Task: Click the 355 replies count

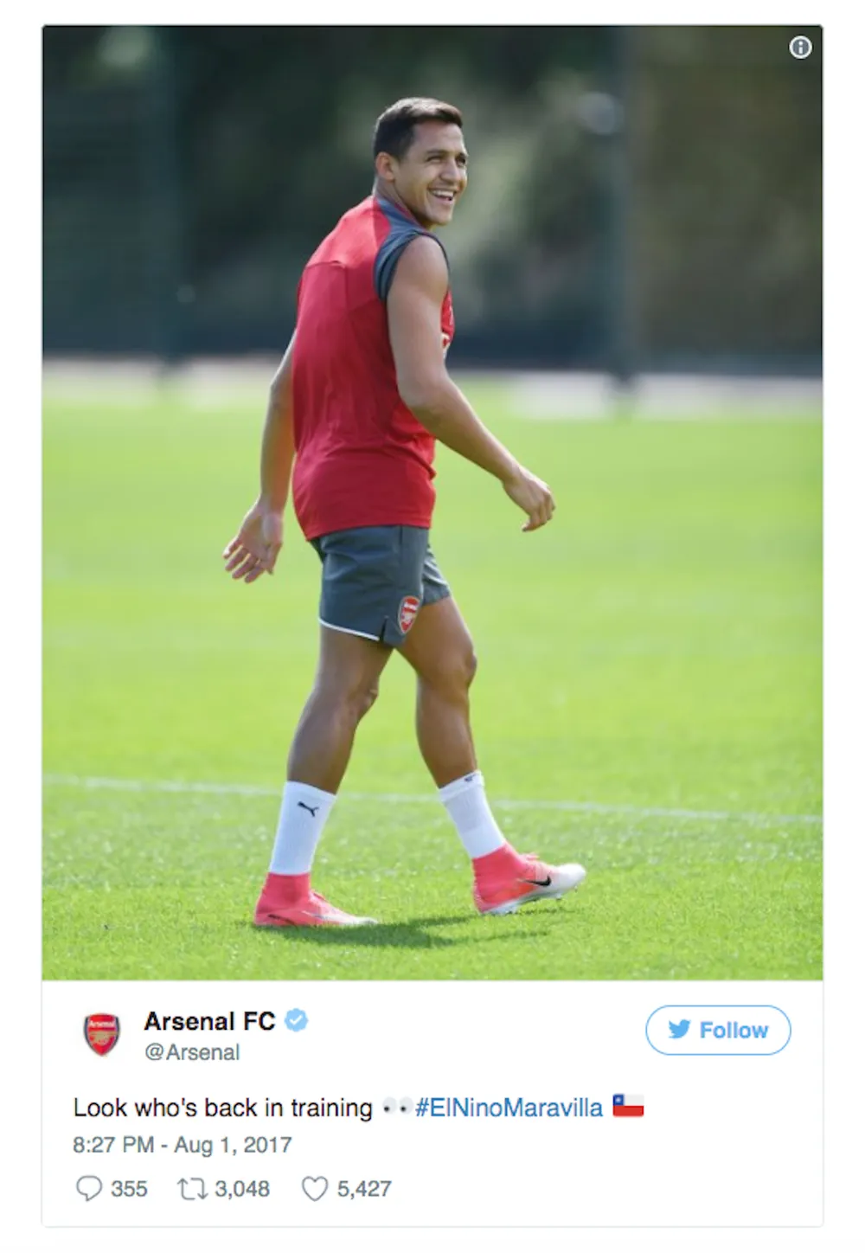Action: pos(129,1189)
